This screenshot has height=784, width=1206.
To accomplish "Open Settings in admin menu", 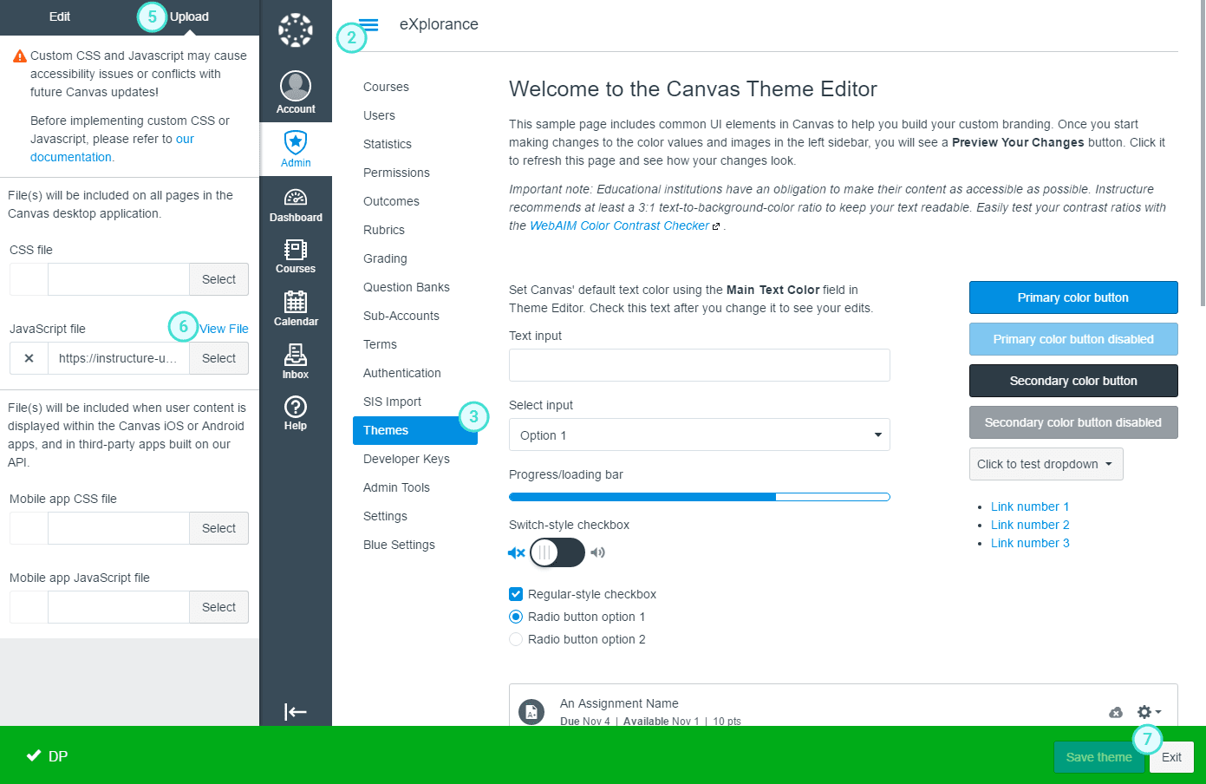I will pyautogui.click(x=385, y=516).
